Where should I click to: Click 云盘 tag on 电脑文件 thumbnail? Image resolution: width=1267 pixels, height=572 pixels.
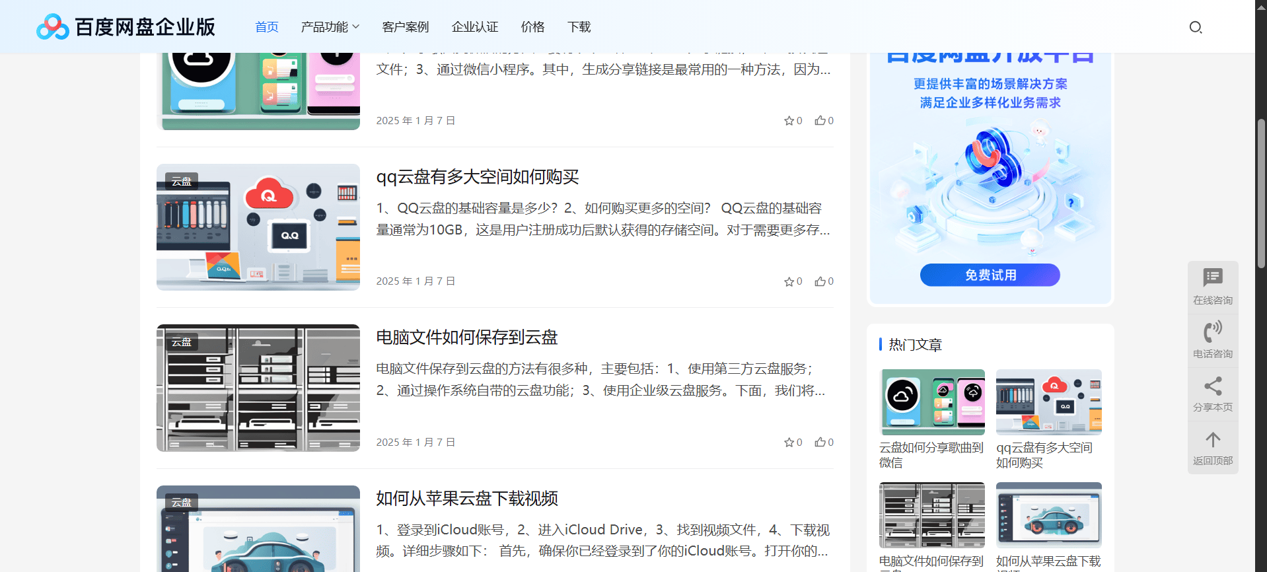point(182,342)
